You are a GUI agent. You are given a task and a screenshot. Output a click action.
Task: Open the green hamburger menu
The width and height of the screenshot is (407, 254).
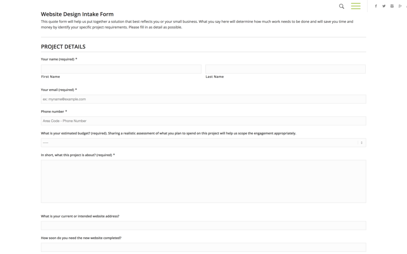[355, 6]
